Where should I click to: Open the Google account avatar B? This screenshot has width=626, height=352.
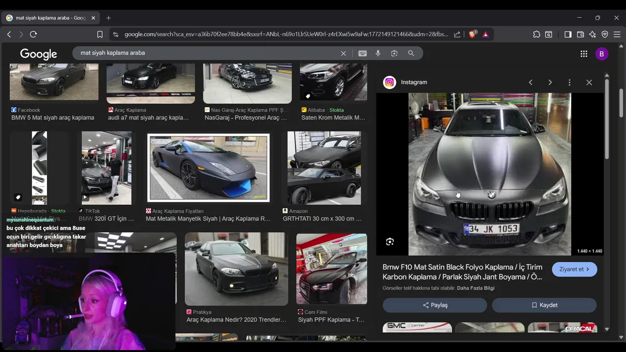pyautogui.click(x=602, y=54)
